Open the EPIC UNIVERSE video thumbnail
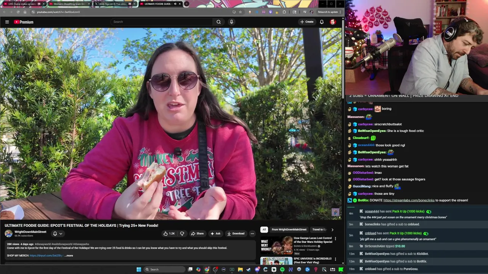Image resolution: width=488 pixels, height=274 pixels. click(276, 261)
